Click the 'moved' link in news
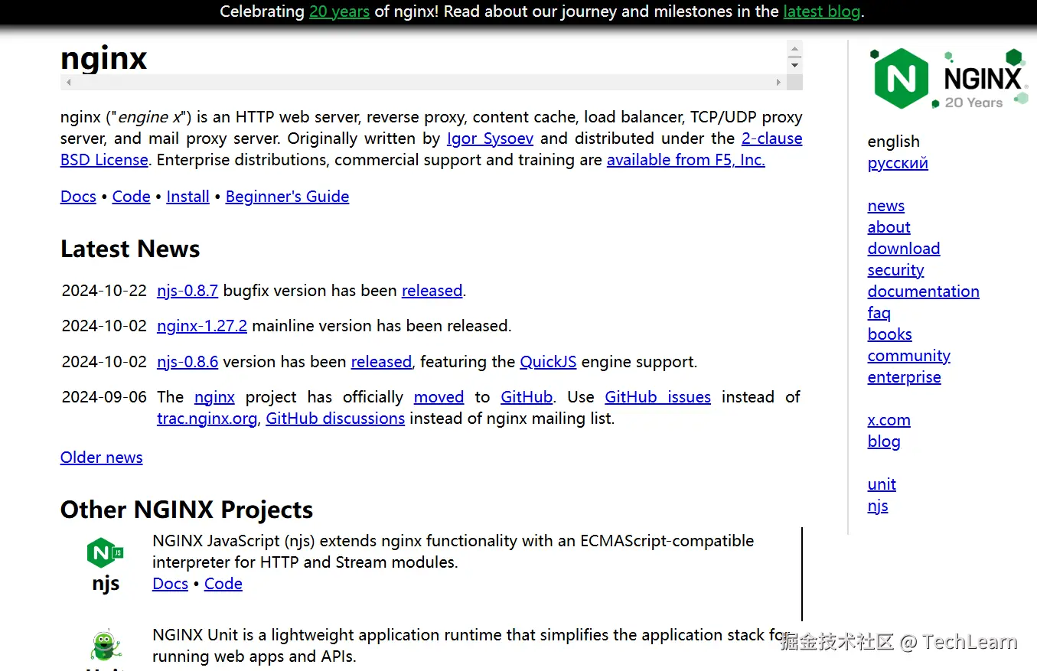 439,397
